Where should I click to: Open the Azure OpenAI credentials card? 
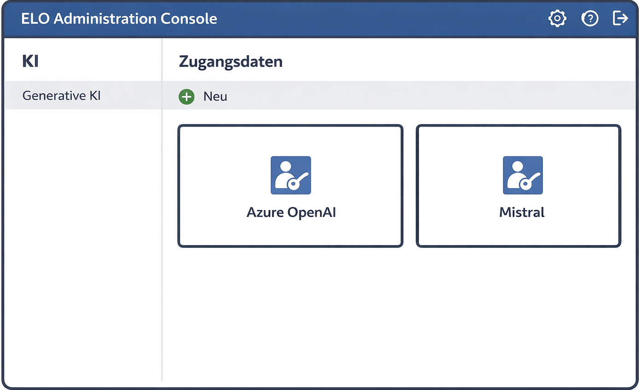(x=290, y=186)
